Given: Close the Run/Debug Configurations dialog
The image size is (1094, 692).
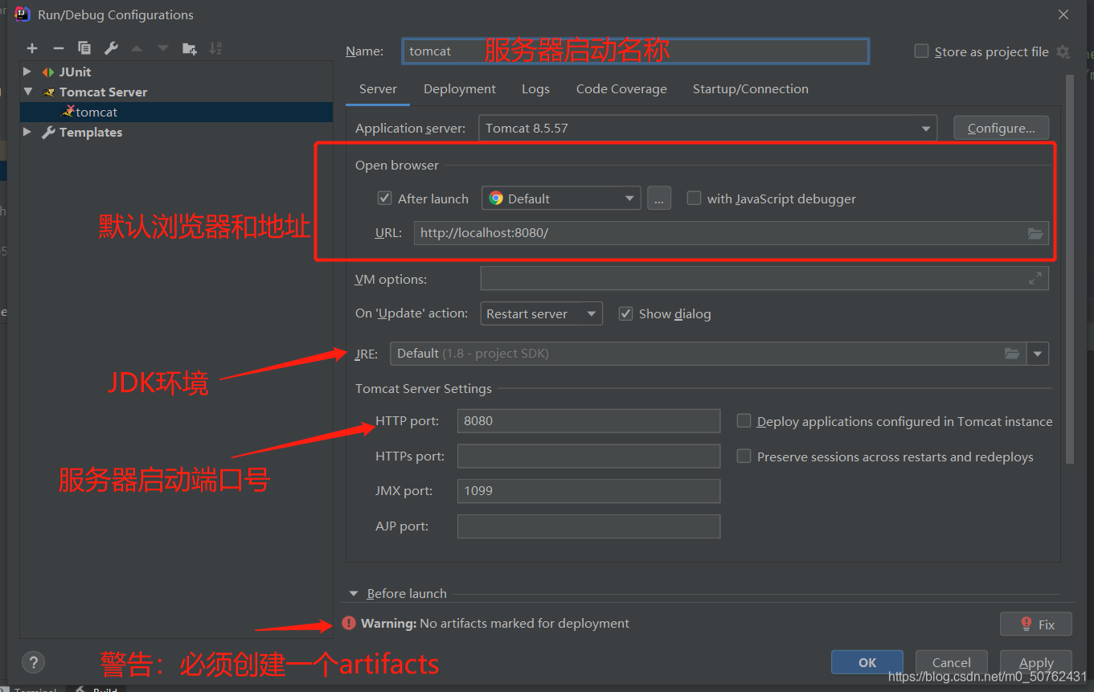Looking at the screenshot, I should tap(1063, 14).
